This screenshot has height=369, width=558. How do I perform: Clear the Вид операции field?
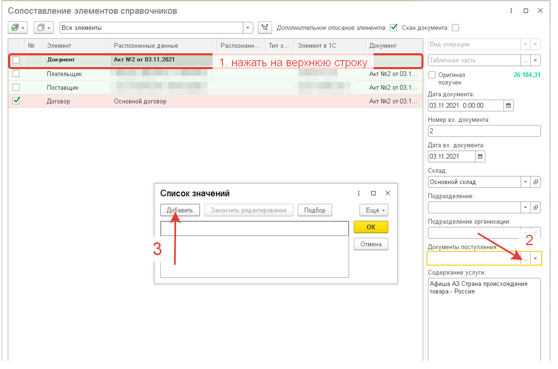click(x=535, y=44)
